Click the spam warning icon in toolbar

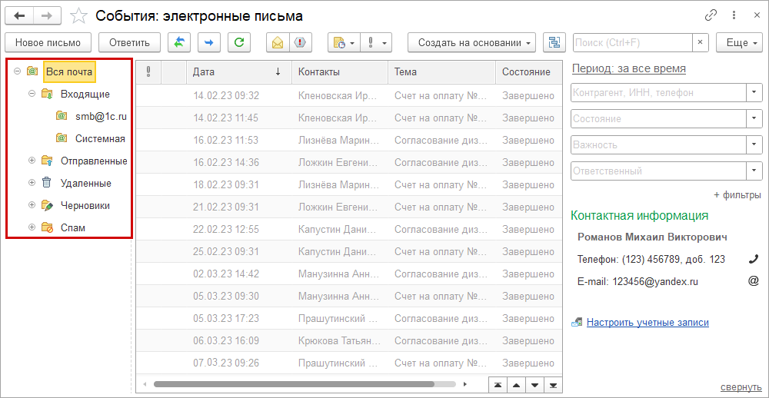click(x=300, y=43)
